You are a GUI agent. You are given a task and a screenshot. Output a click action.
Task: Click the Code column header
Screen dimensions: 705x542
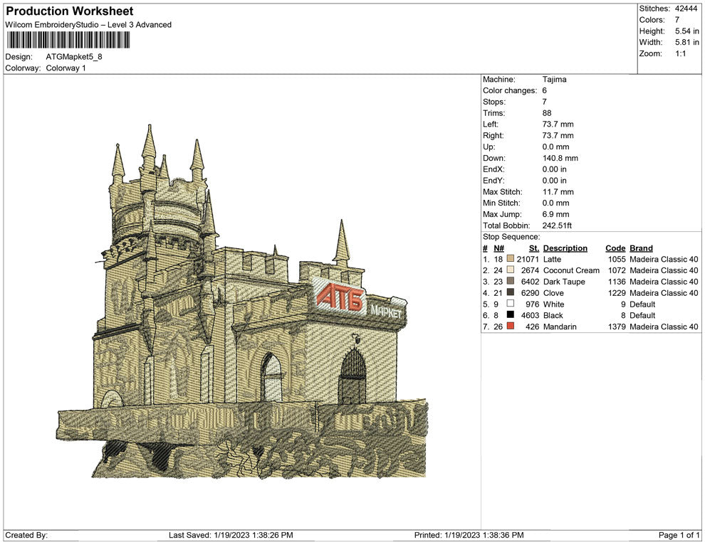tap(615, 248)
